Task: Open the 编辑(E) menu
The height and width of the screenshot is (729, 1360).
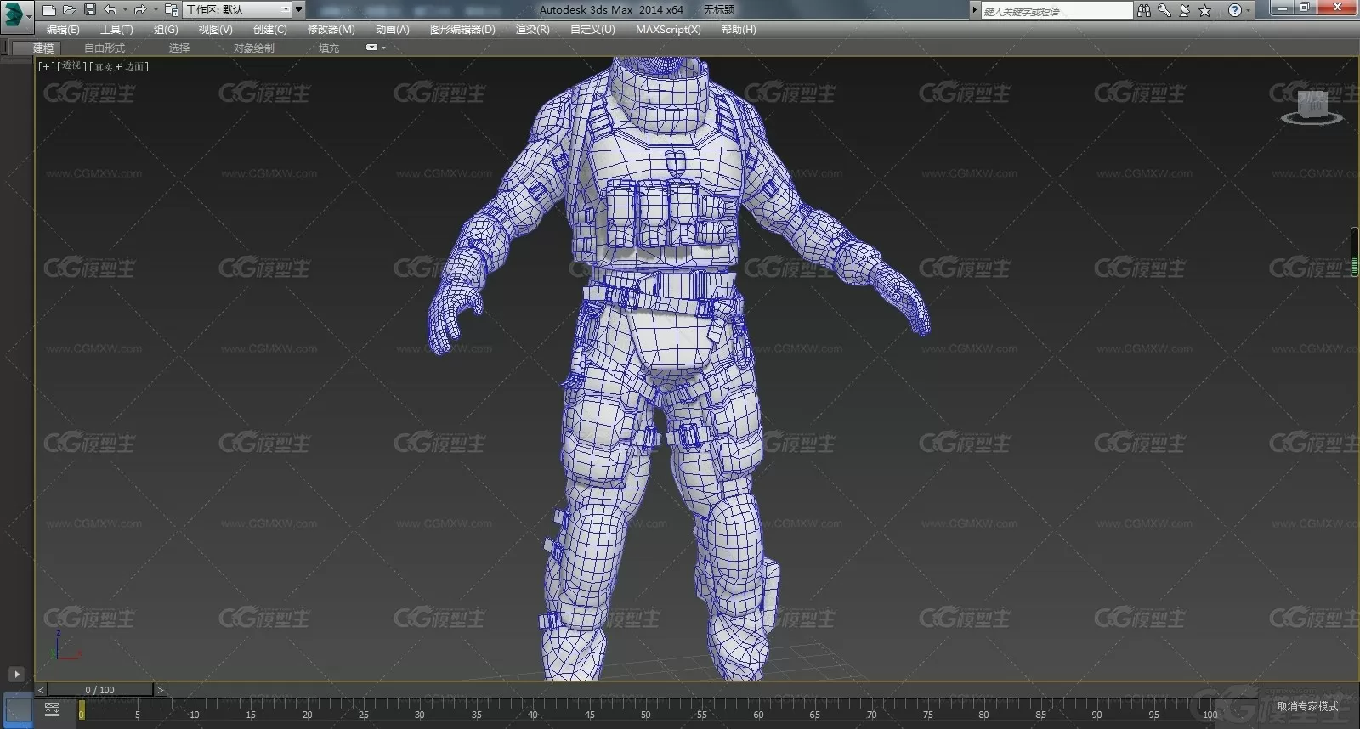Action: click(63, 29)
